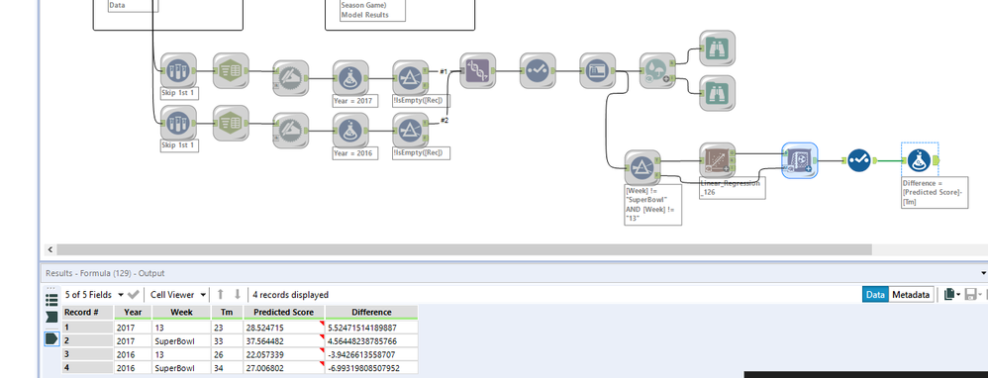Click the selected output anchor icon in Results sidebar
The height and width of the screenshot is (378, 988).
[51, 339]
